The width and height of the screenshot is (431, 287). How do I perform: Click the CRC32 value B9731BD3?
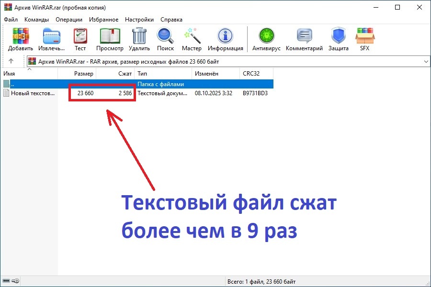[255, 93]
